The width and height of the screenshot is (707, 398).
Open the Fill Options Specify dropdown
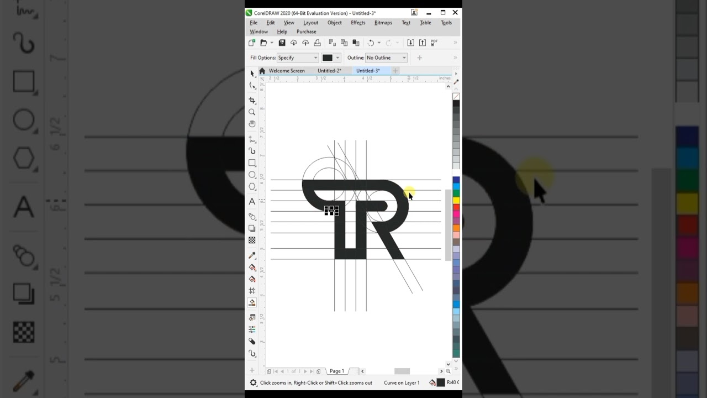click(x=298, y=57)
